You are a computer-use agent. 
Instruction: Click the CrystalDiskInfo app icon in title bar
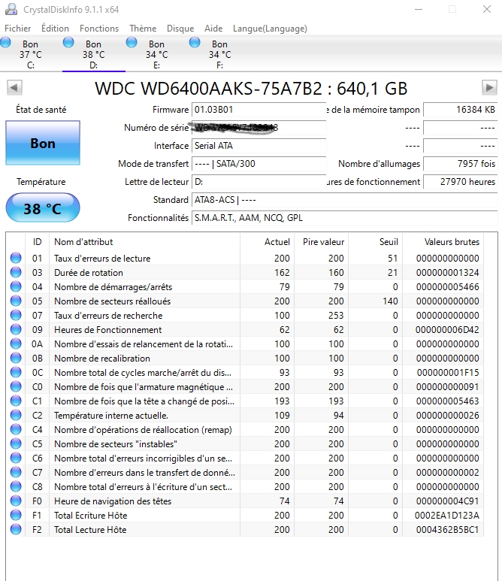tap(11, 9)
